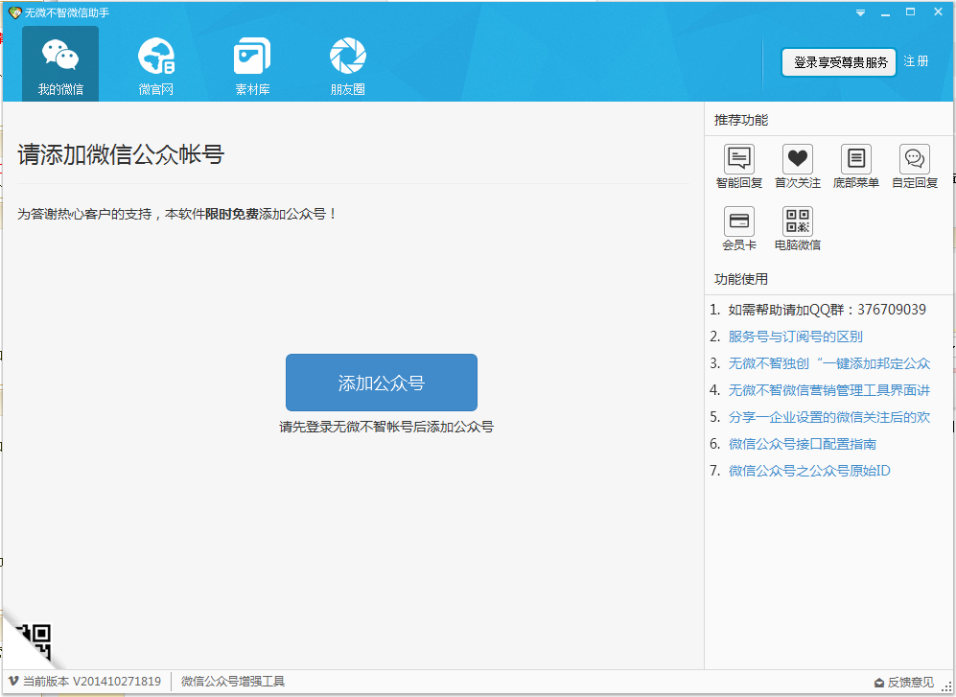This screenshot has height=697, width=956.
Task: Open the 智能回复 smart reply icon
Action: 738,159
